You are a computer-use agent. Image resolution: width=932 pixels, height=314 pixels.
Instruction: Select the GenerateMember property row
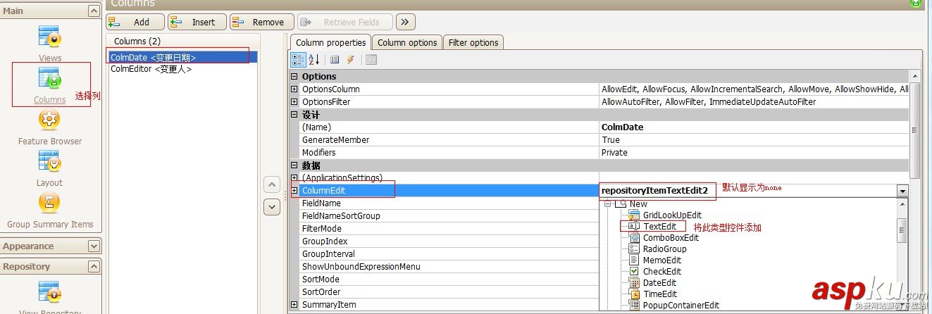(449, 140)
